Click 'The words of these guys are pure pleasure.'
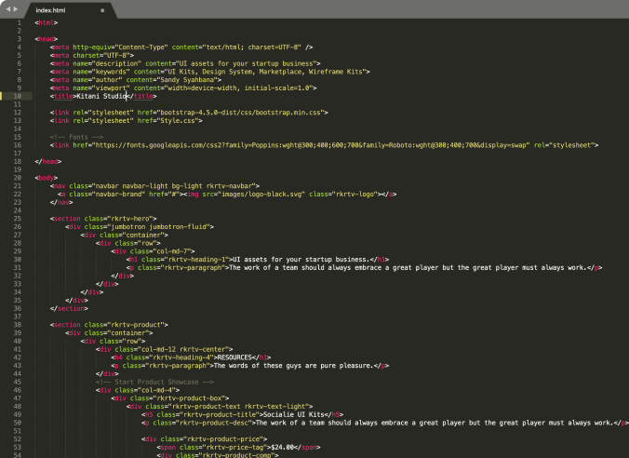The width and height of the screenshot is (629, 458). pyautogui.click(x=294, y=366)
